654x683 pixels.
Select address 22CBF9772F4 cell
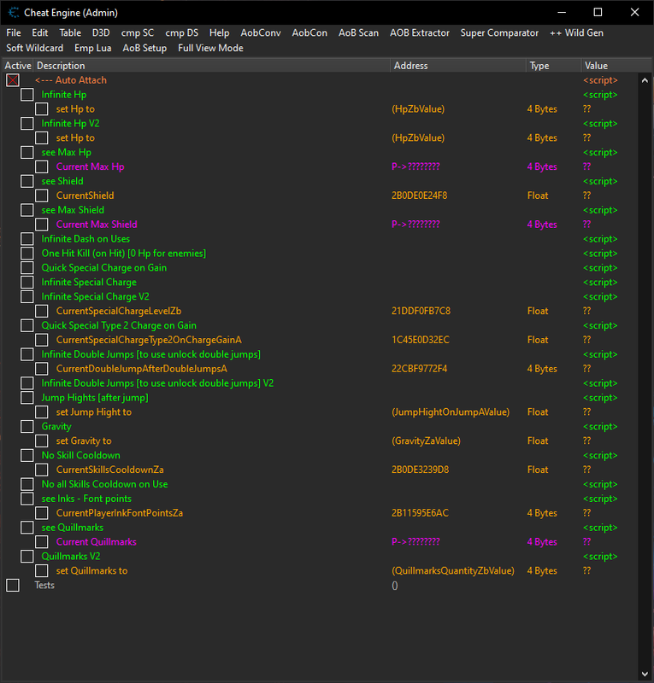tap(419, 369)
